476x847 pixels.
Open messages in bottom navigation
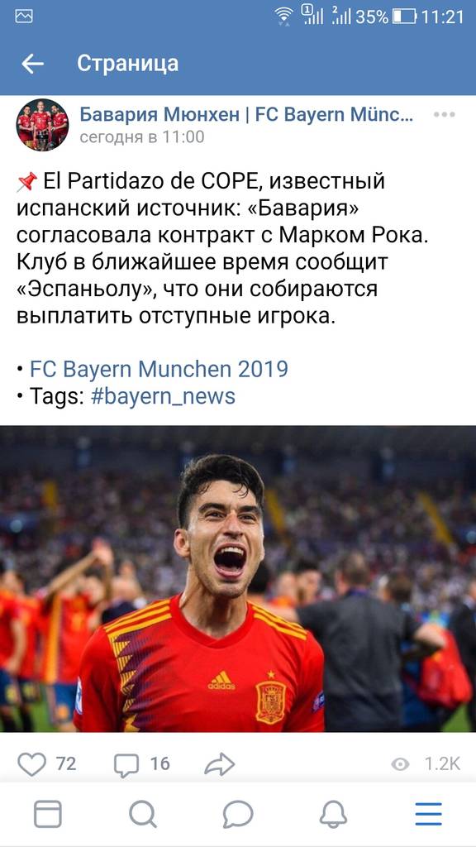pos(238,814)
